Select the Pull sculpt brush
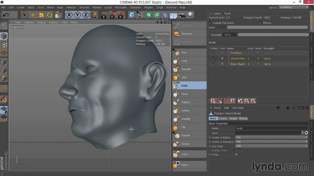This screenshot has height=176, width=314. [183, 52]
